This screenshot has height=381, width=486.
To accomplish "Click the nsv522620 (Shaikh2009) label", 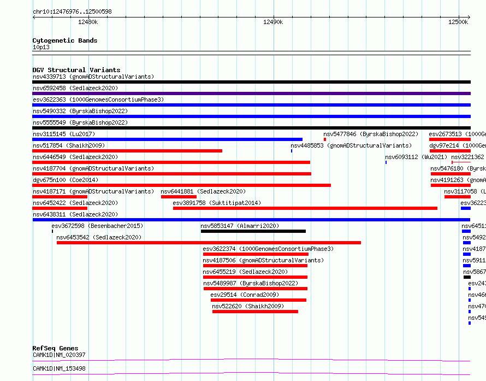I will point(248,306).
